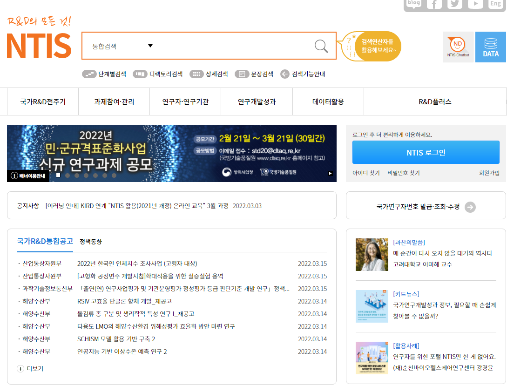Launch the NTIS Chatbot
Screen dimensions: 507x392
pyautogui.click(x=457, y=47)
